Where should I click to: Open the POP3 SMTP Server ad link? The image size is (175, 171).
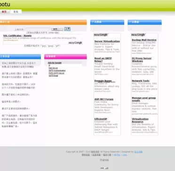[x=56, y=73]
